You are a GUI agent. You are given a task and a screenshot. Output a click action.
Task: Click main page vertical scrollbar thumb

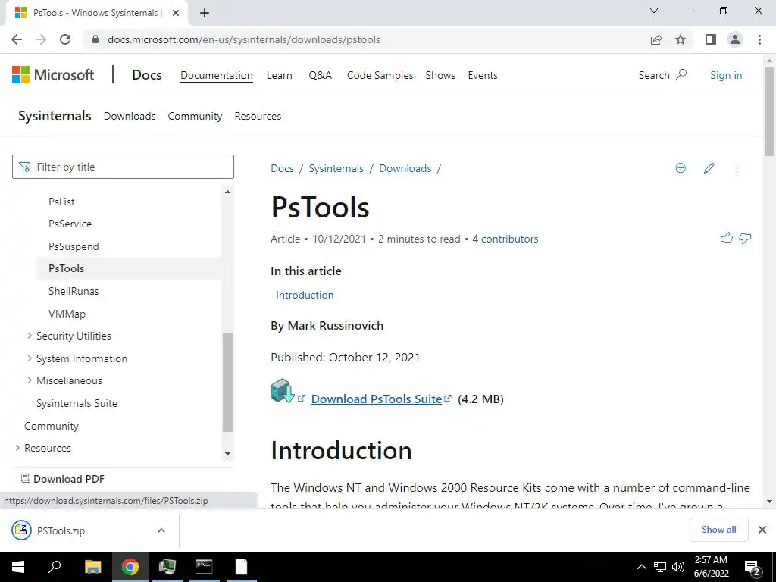coord(769,111)
